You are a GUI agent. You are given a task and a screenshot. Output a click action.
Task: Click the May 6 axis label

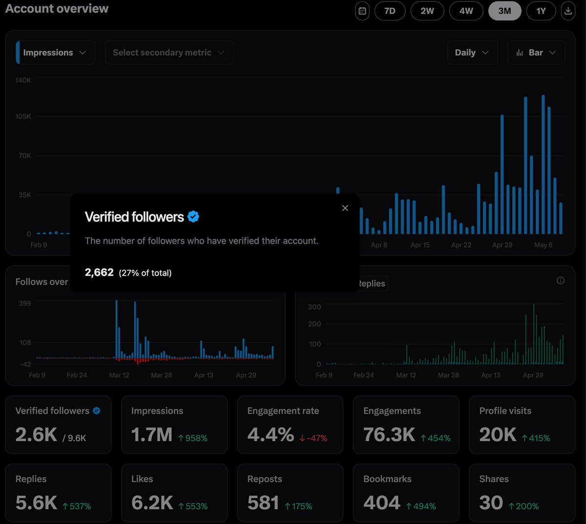[543, 245]
